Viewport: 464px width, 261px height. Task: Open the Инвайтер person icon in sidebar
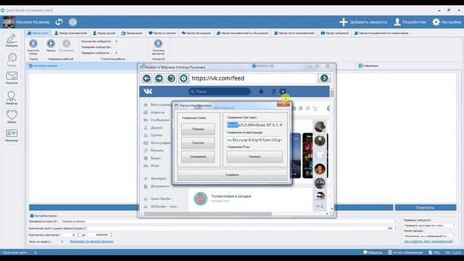tap(12, 98)
